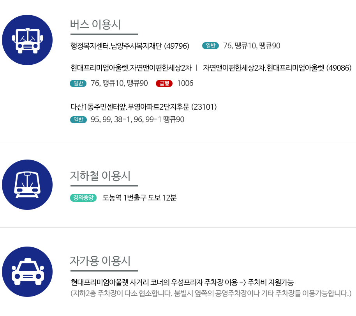Click bus routes 95, 99, 38-1, 96, 99-1 땡큐90
Image resolution: width=356 pixels, height=316 pixels.
pos(137,120)
